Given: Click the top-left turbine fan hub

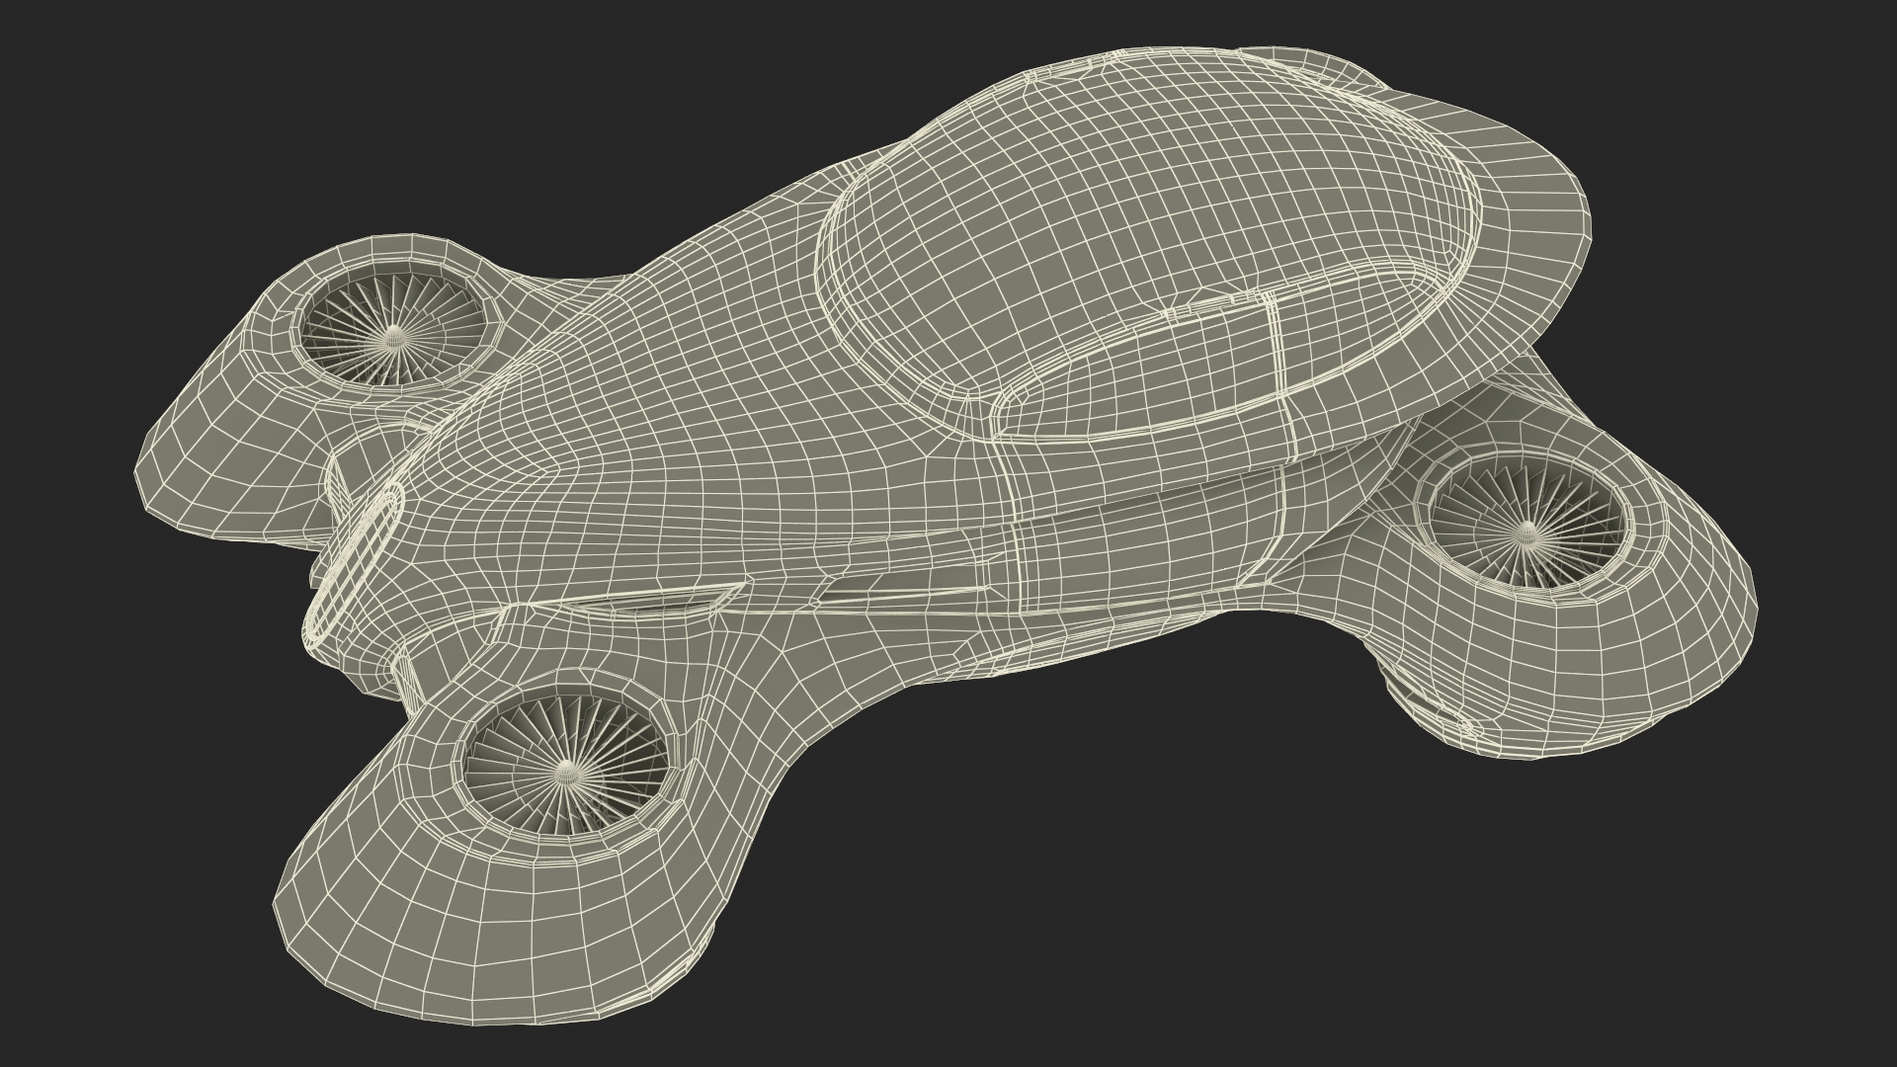Looking at the screenshot, I should [x=392, y=333].
